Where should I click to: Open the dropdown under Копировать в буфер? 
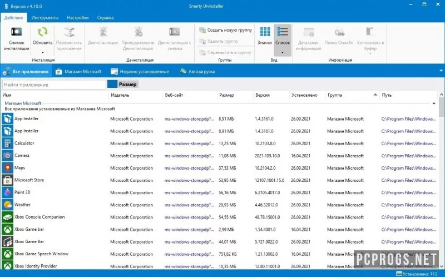[x=370, y=54]
